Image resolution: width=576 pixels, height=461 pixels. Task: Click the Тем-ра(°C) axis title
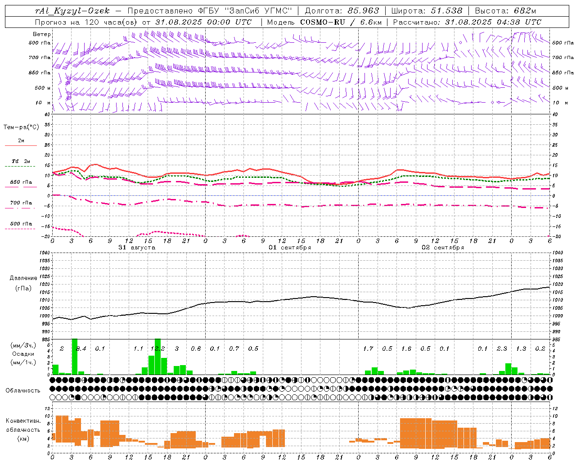click(21, 127)
